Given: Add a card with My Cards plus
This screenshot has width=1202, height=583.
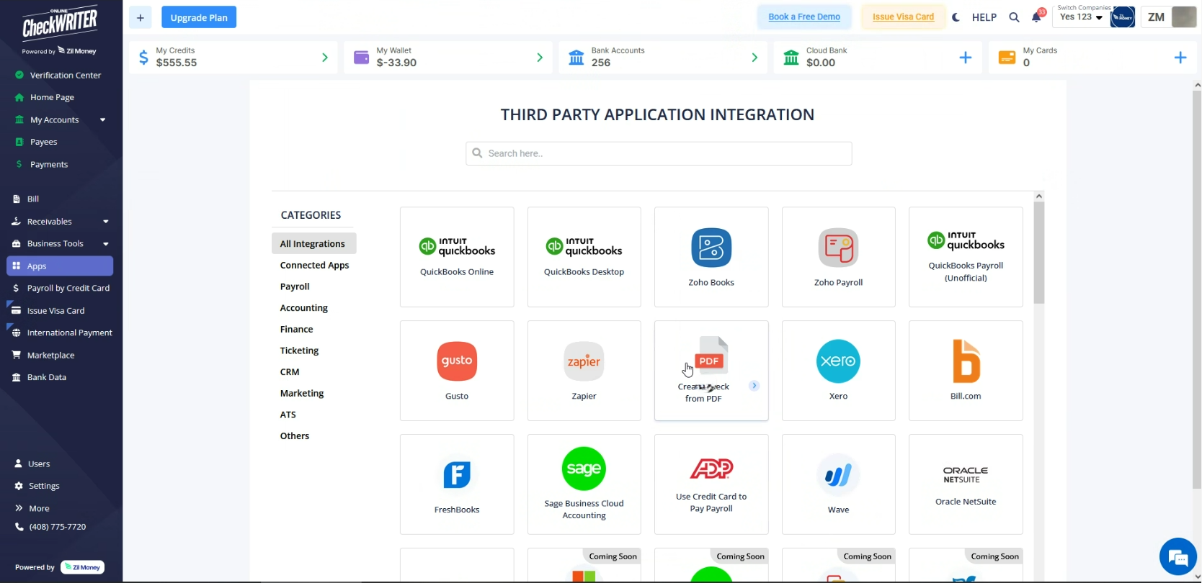Looking at the screenshot, I should click(1180, 58).
